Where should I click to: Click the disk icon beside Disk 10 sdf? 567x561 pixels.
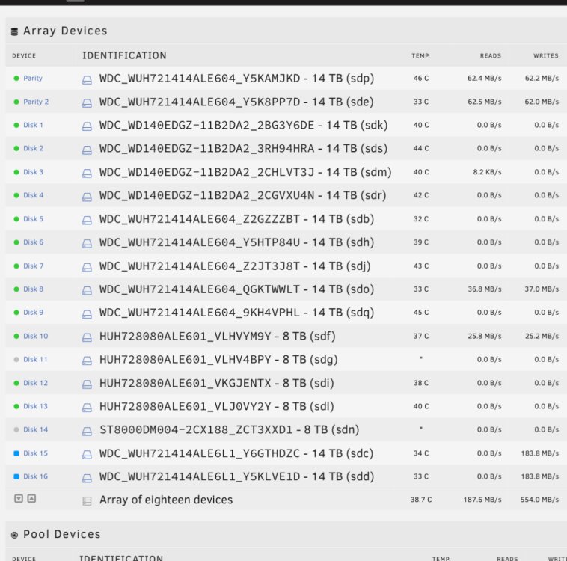coord(87,338)
